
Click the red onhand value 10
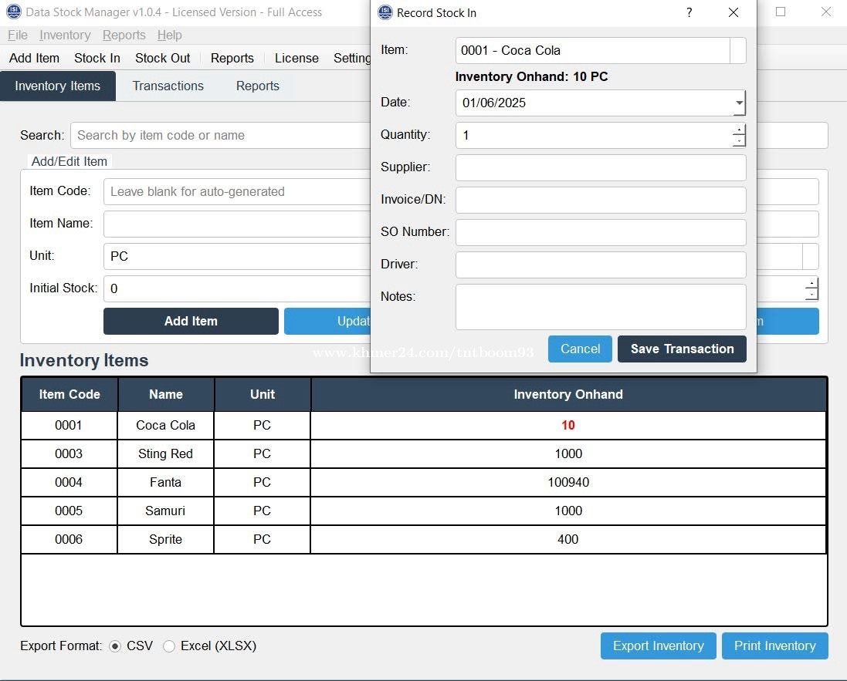(568, 425)
